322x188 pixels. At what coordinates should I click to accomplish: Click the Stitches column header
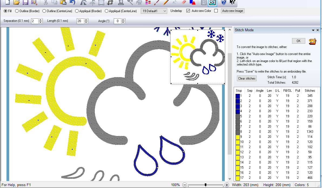(310, 90)
